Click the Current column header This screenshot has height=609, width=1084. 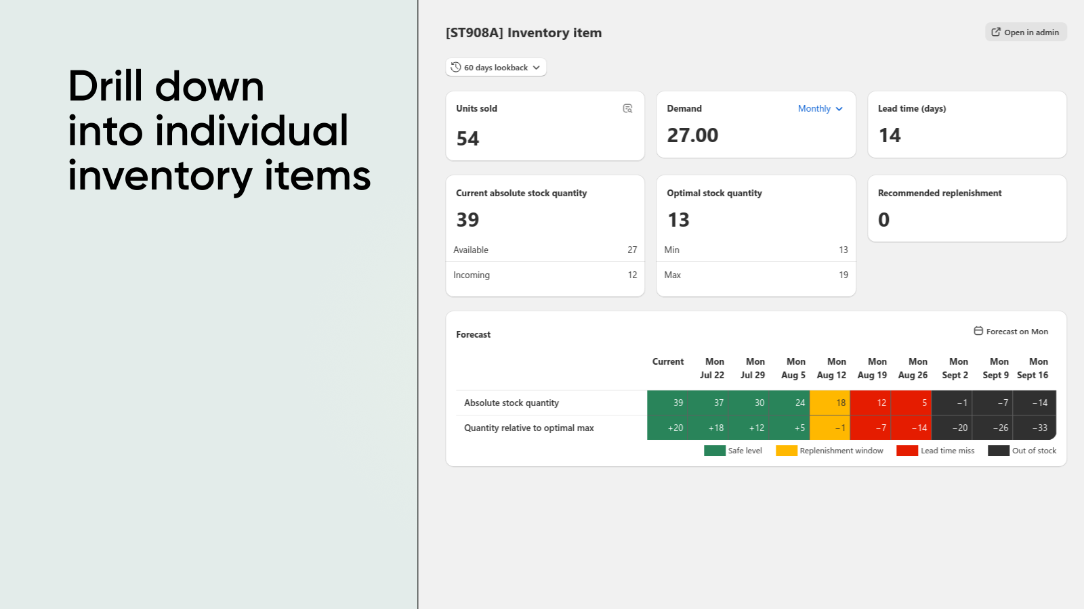click(x=668, y=361)
